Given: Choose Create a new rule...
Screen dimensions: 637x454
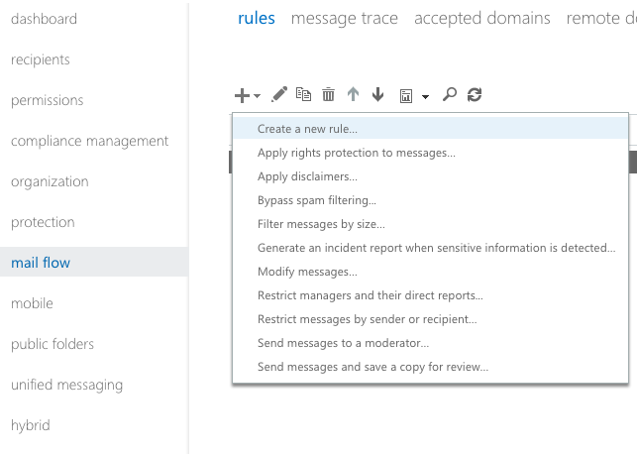Looking at the screenshot, I should 430,129.
